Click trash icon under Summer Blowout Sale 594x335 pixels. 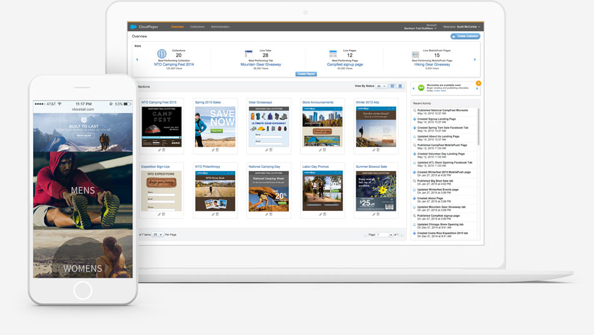pyautogui.click(x=378, y=214)
